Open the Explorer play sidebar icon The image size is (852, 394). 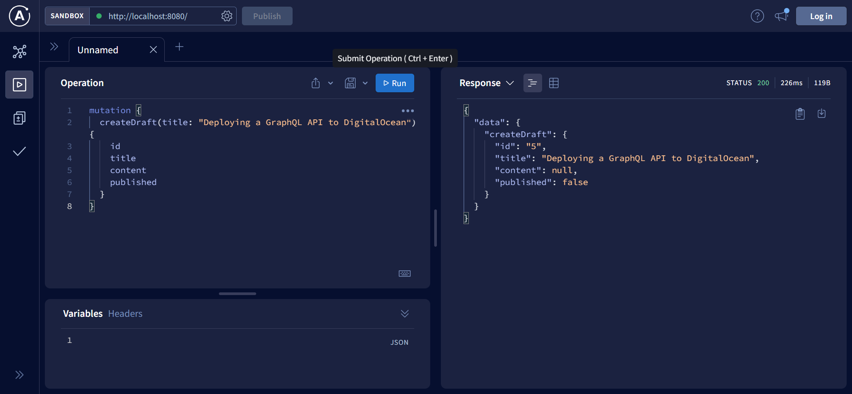tap(20, 84)
